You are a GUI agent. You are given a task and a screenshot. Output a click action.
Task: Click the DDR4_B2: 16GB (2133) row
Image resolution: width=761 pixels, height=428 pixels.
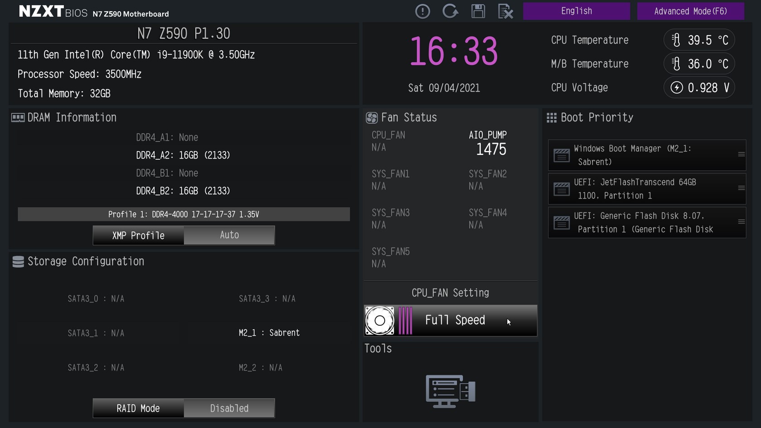tap(183, 191)
